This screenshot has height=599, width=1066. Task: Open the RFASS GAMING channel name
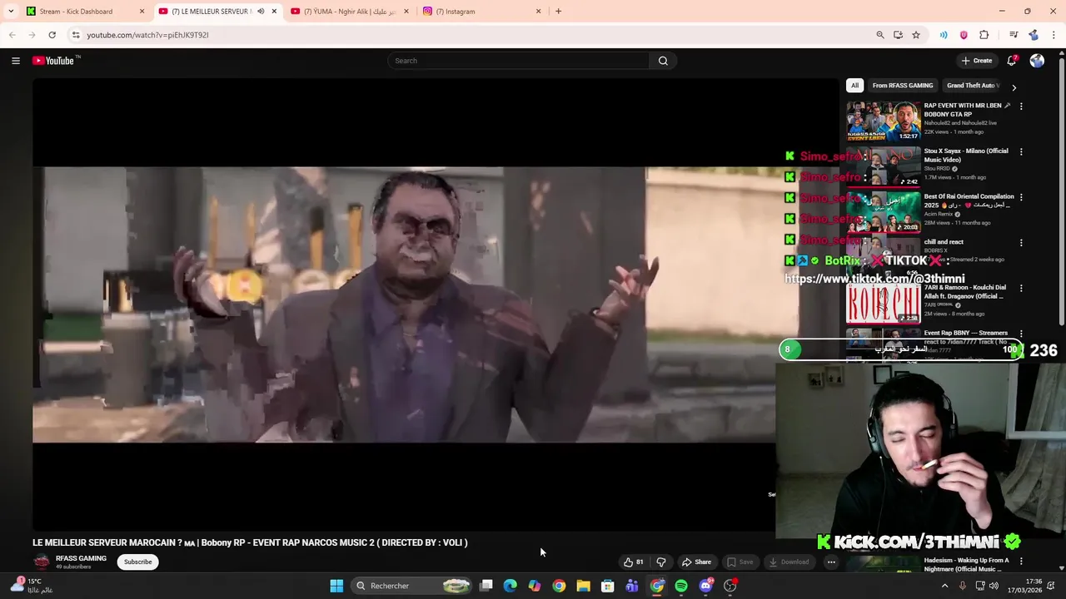[x=81, y=558]
